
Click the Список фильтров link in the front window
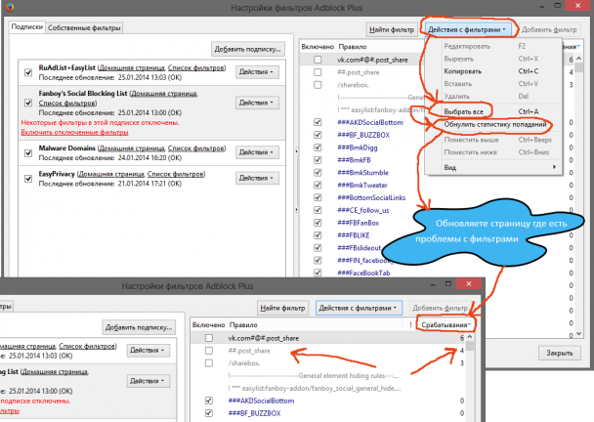click(87, 346)
